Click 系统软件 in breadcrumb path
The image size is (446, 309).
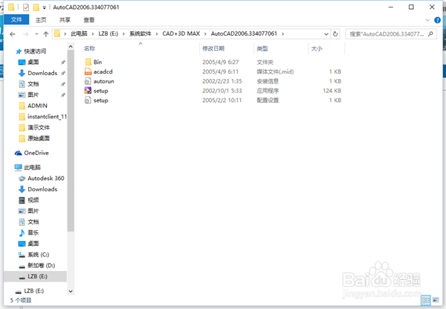click(140, 34)
